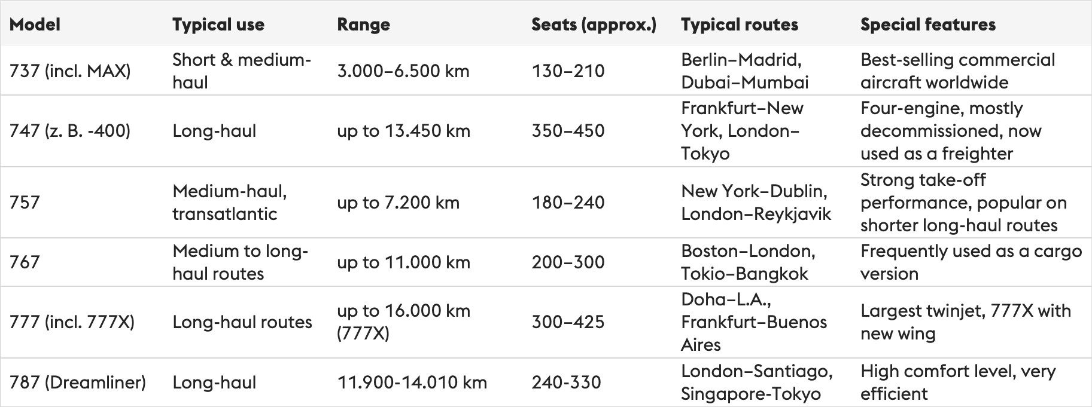Click the Typical routes column header

(x=740, y=25)
